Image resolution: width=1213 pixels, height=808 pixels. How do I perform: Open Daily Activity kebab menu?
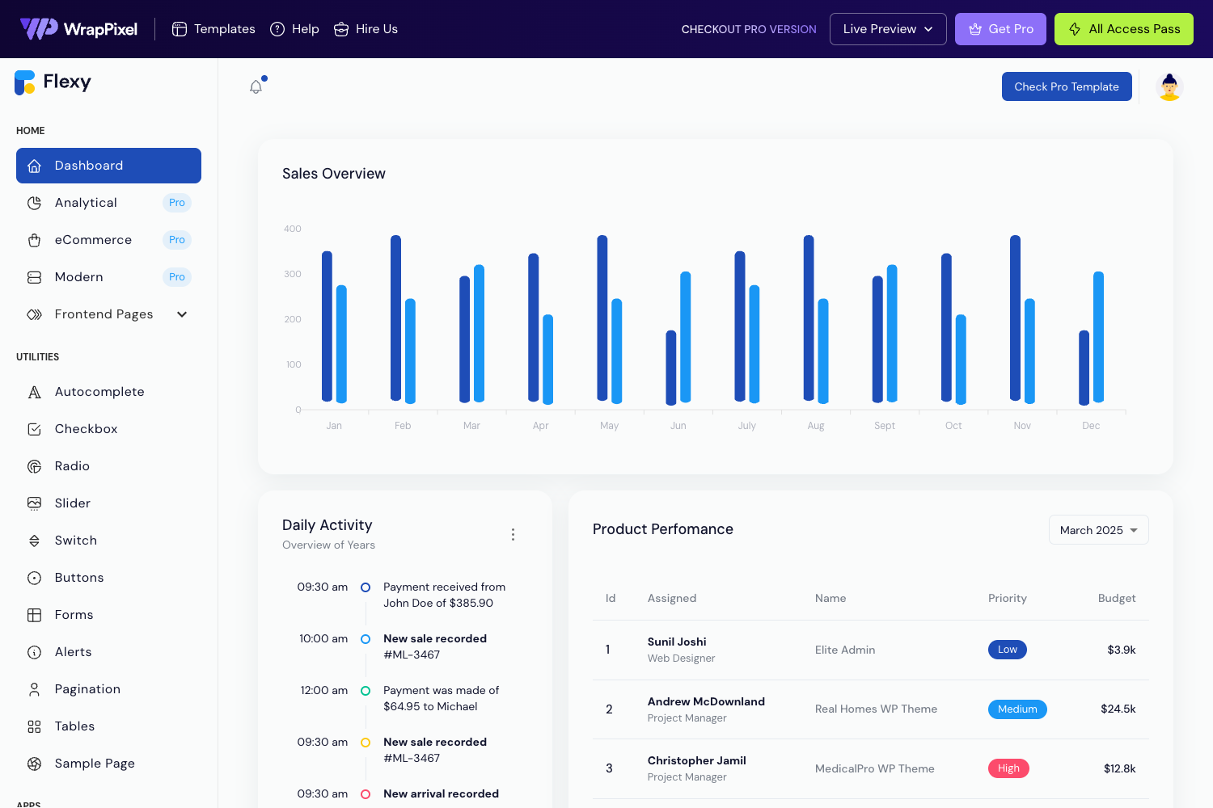[513, 534]
